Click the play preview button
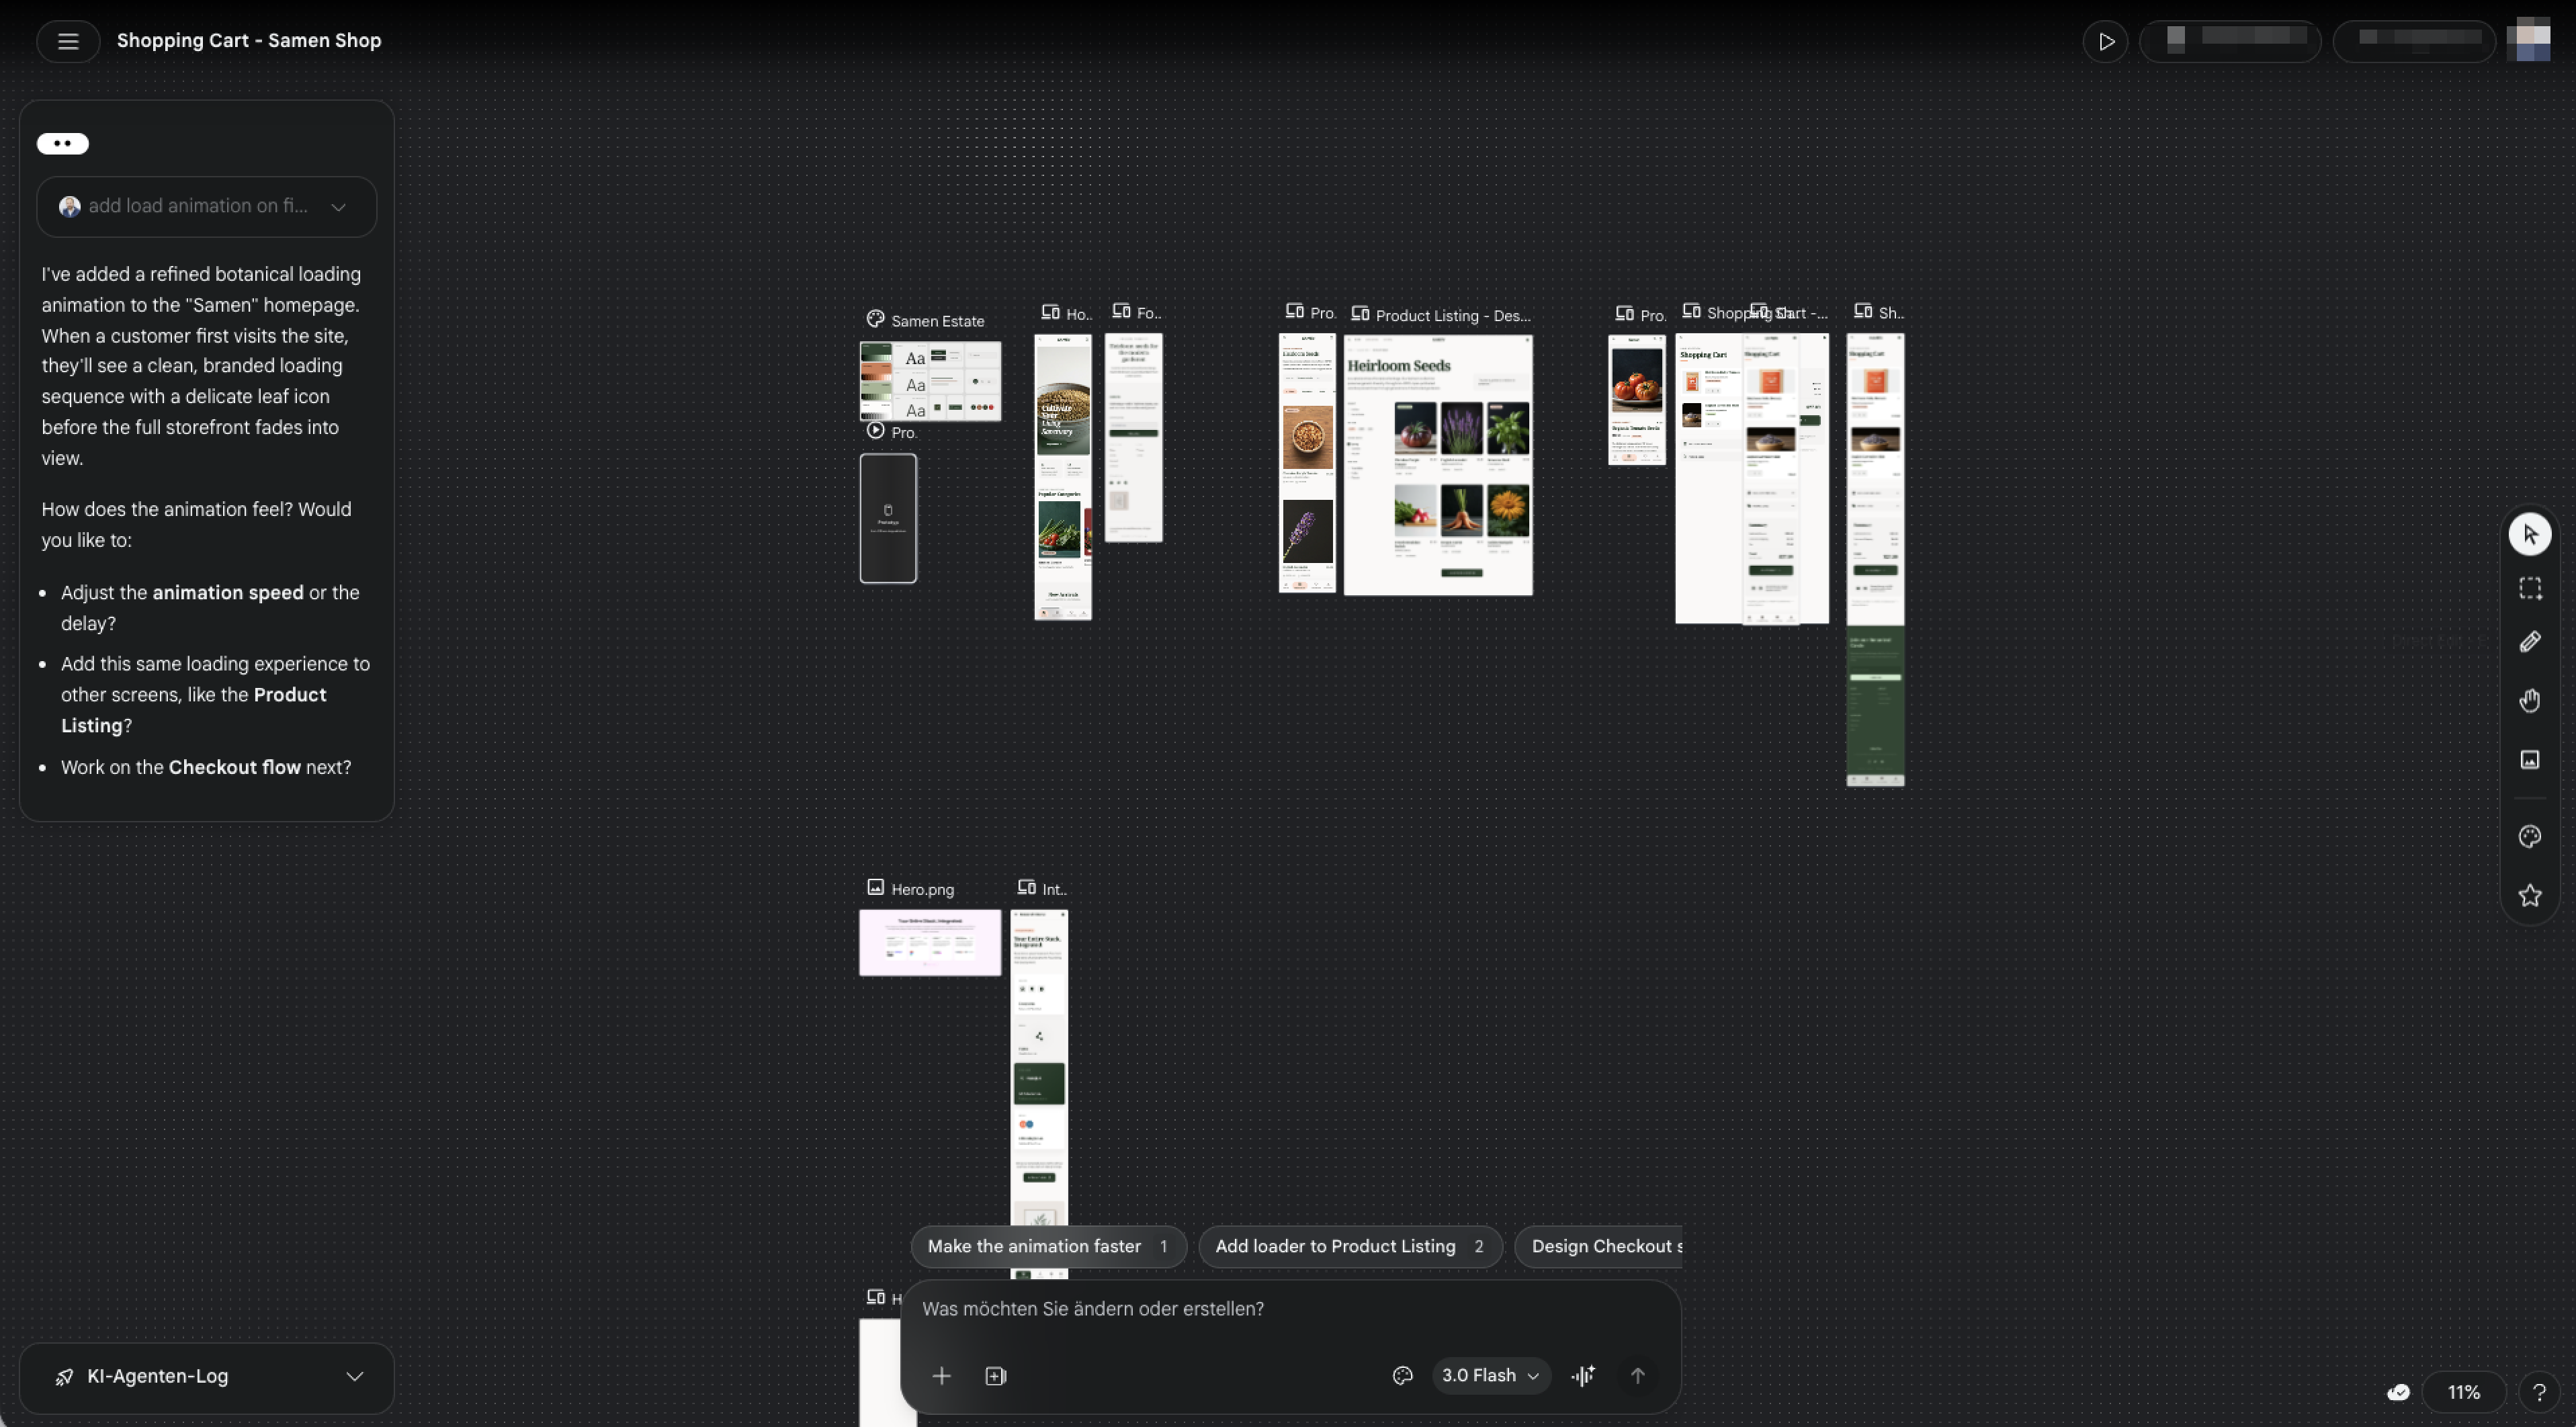 pyautogui.click(x=2105, y=42)
